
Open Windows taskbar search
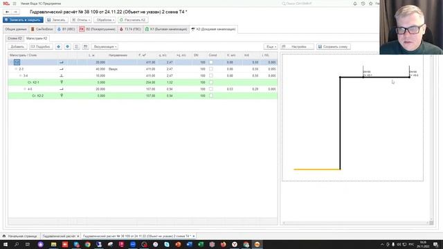(17, 244)
